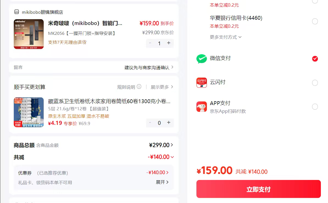Click the WeChat Pay logo icon
The width and height of the screenshot is (328, 203).
(x=201, y=59)
